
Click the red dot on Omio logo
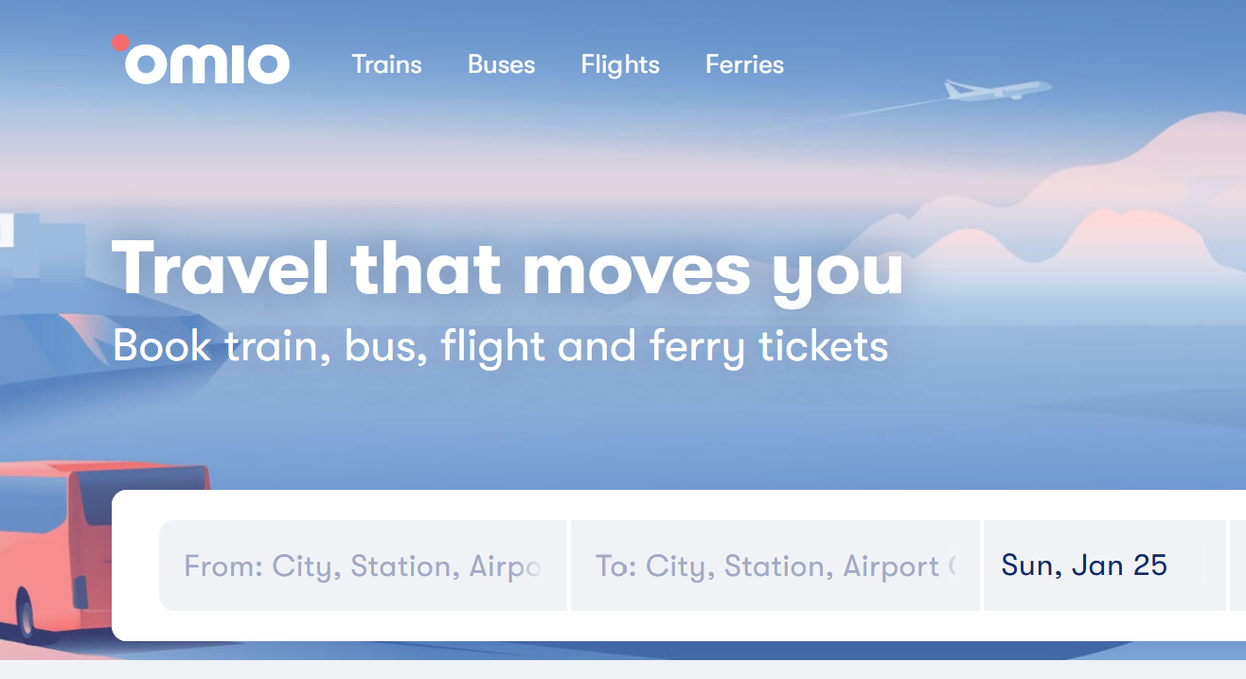[x=119, y=43]
